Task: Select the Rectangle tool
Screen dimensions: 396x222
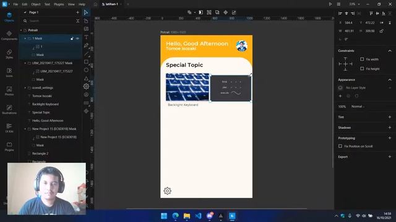Action: click(86, 62)
